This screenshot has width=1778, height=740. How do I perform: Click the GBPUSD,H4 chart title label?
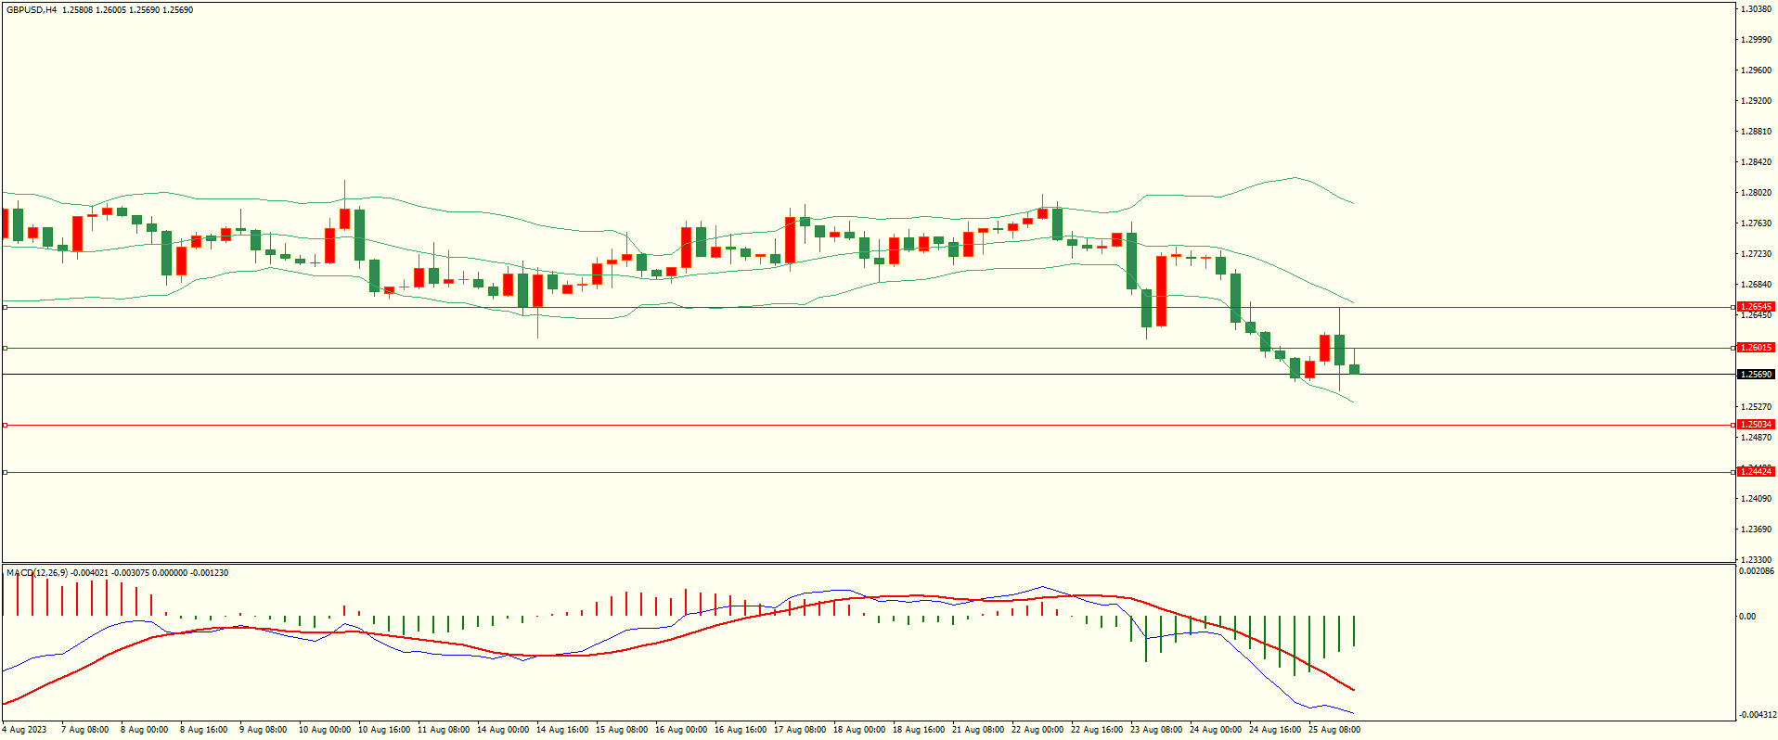(32, 10)
